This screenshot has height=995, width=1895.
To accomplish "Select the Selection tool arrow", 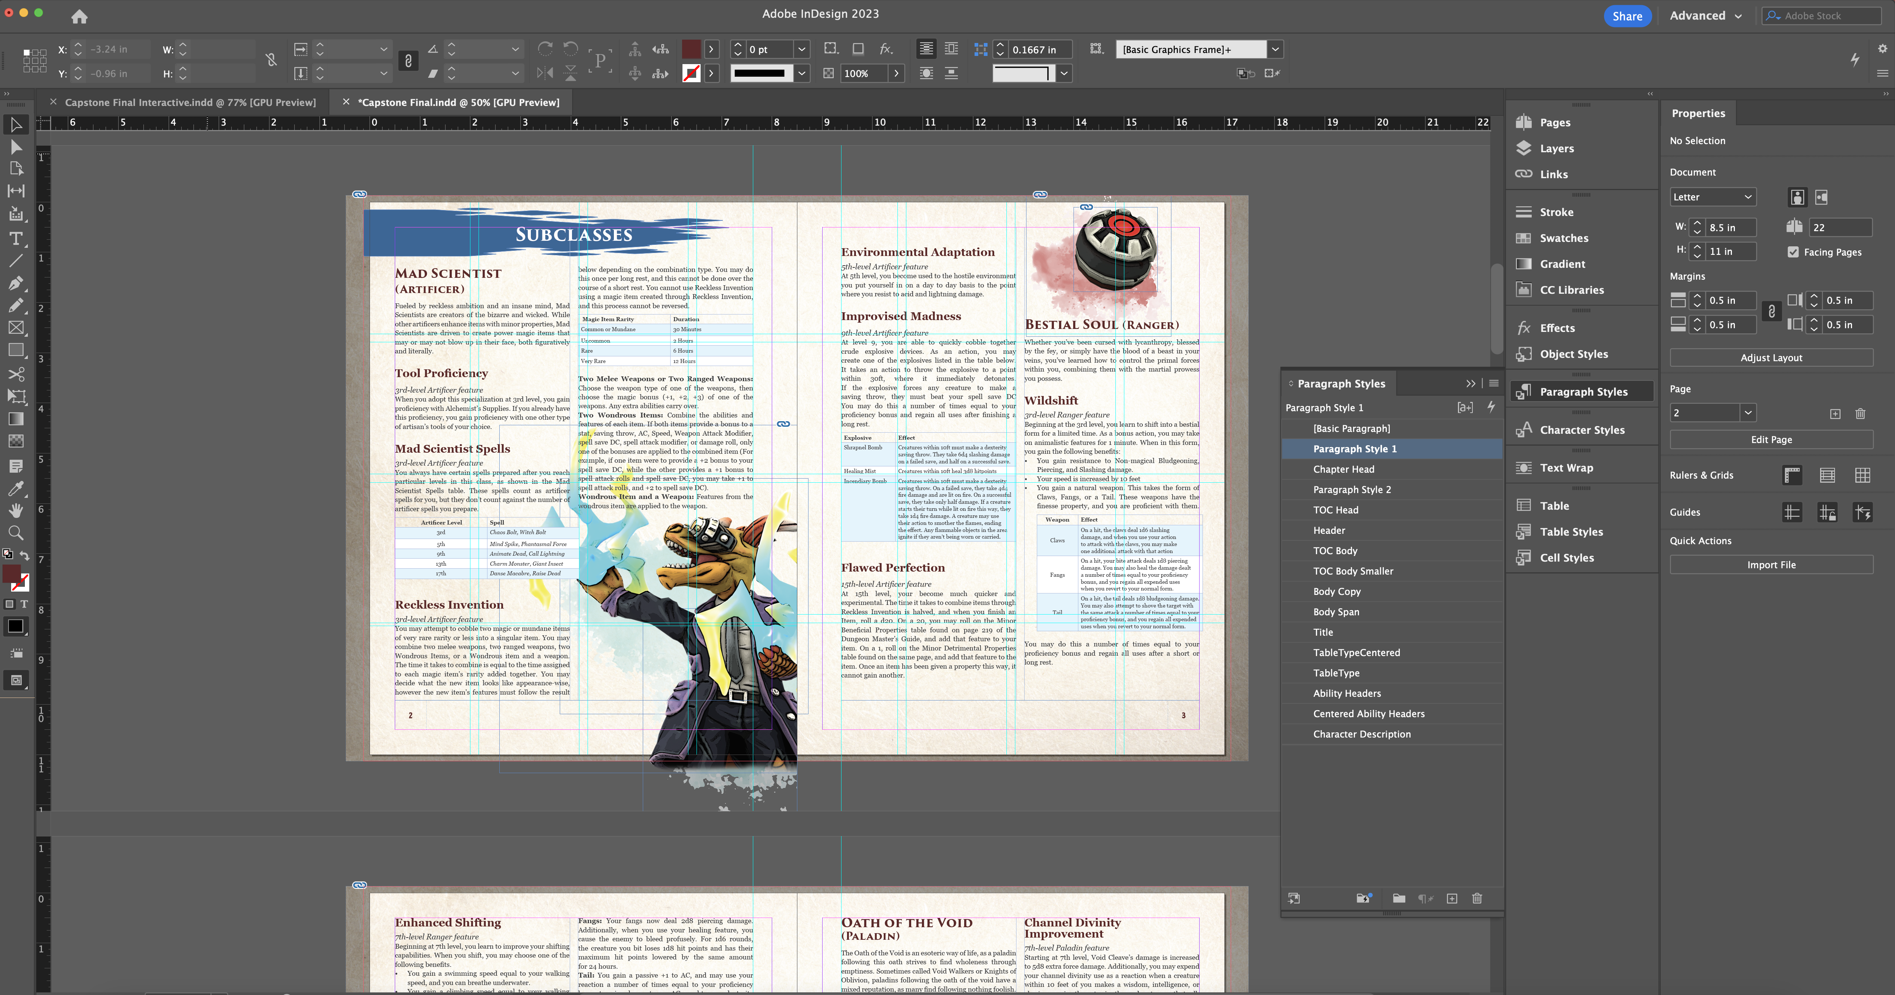I will (16, 125).
